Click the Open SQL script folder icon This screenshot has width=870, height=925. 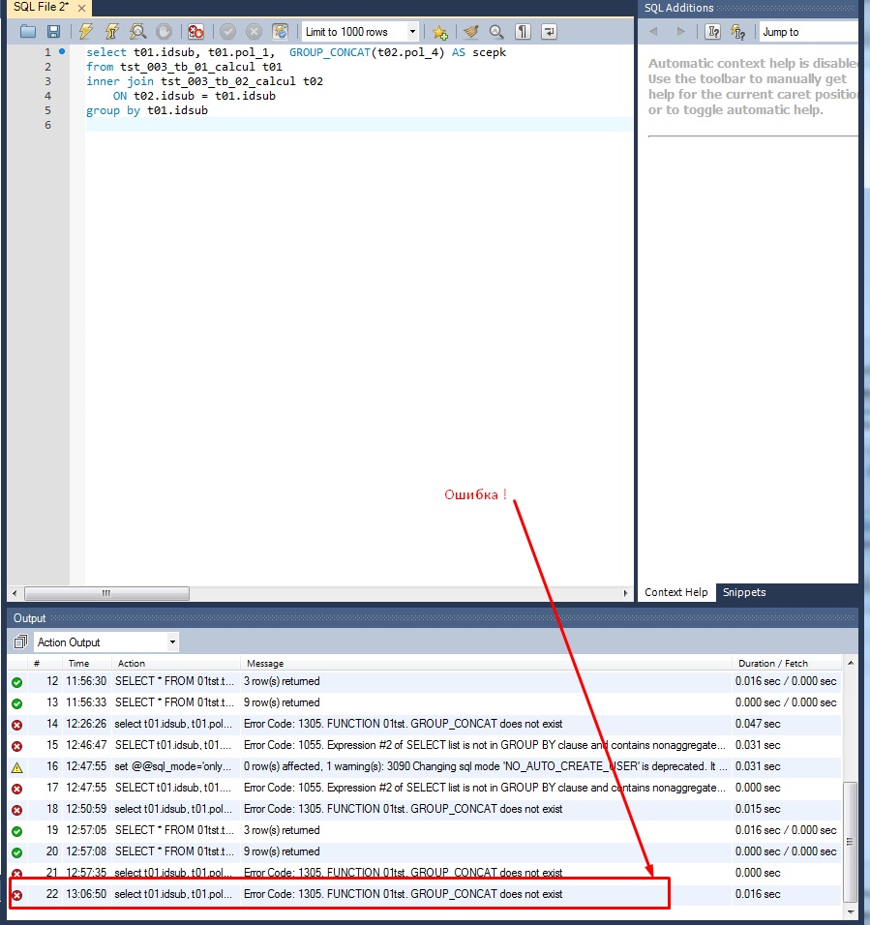coord(28,32)
